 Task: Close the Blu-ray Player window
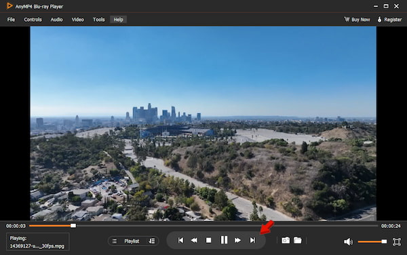click(x=396, y=6)
